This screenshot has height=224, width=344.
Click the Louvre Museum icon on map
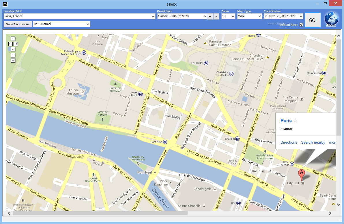pyautogui.click(x=82, y=92)
